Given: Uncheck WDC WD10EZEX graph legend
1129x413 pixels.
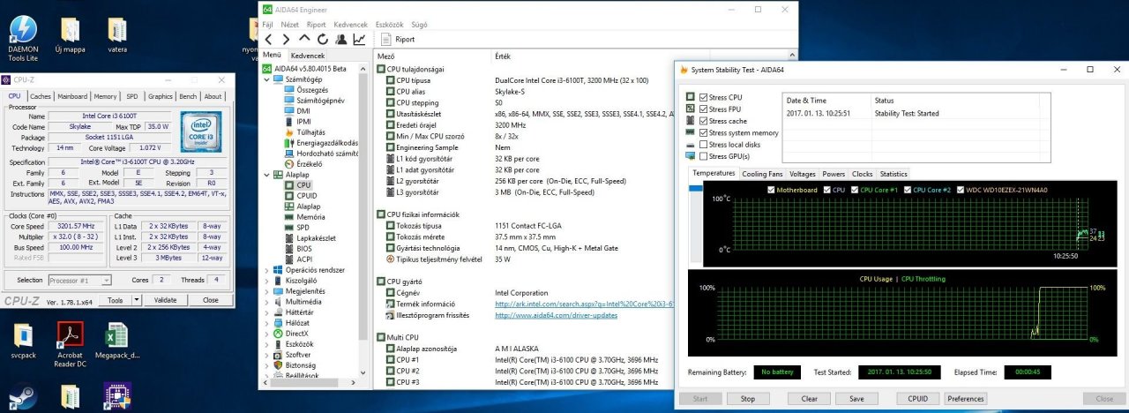Looking at the screenshot, I should pyautogui.click(x=961, y=190).
